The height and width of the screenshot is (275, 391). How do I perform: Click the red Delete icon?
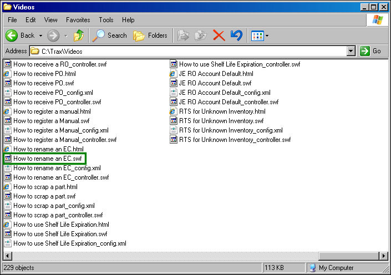point(219,35)
